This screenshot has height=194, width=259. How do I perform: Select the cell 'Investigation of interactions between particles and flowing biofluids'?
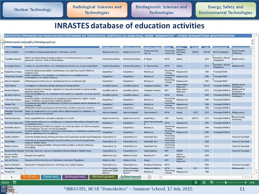[63, 86]
